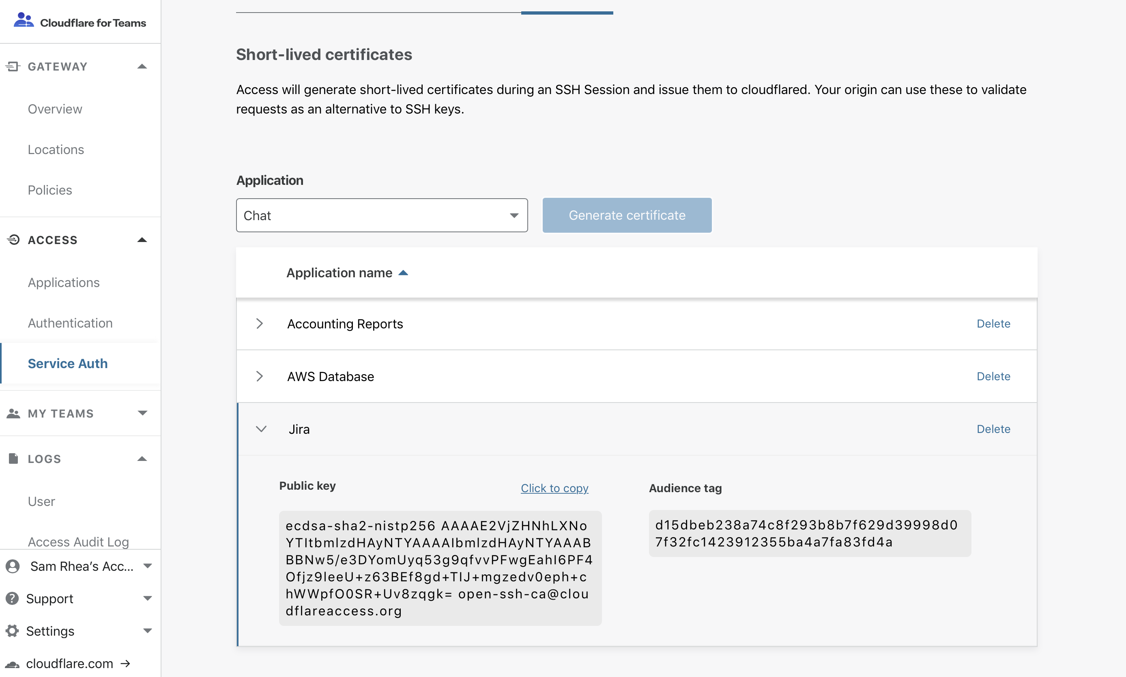Screen dimensions: 1126x677
Task: Expand the Accounting Reports row
Action: [x=260, y=324]
